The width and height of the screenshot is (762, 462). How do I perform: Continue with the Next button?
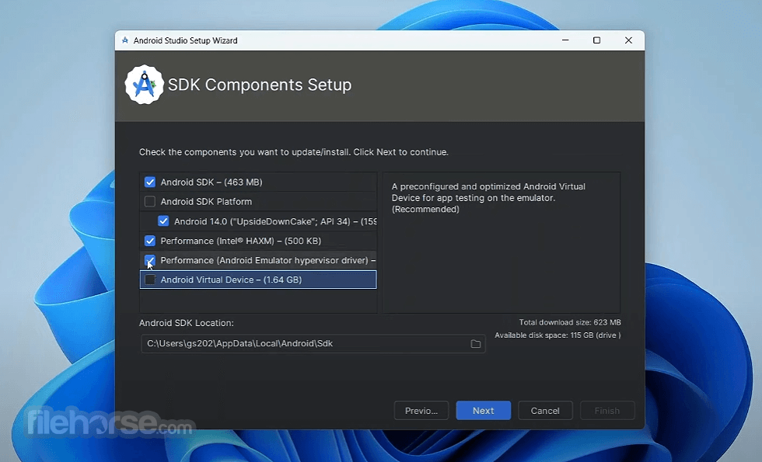(483, 411)
